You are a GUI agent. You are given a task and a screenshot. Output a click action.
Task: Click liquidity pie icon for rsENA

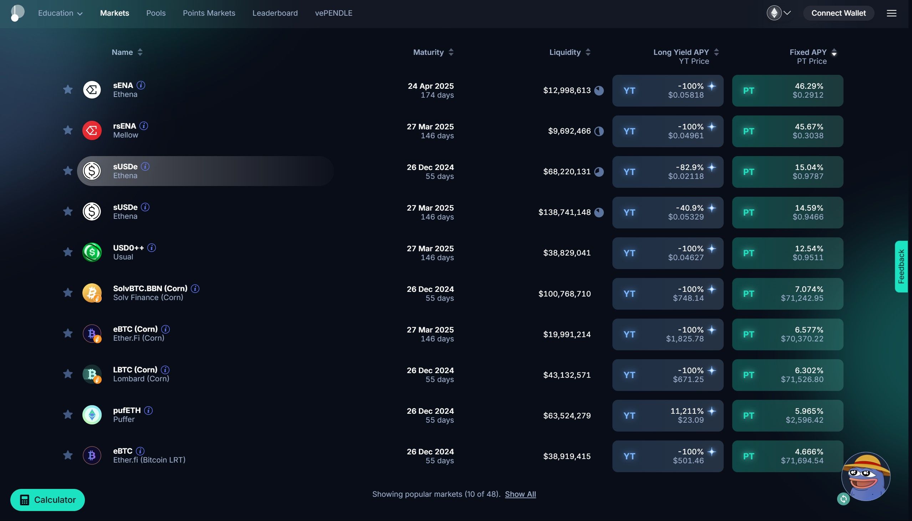point(599,131)
